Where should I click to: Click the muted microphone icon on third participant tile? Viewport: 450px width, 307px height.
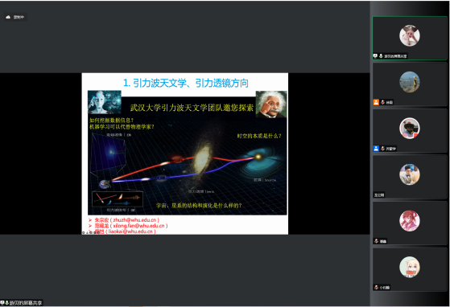382,149
